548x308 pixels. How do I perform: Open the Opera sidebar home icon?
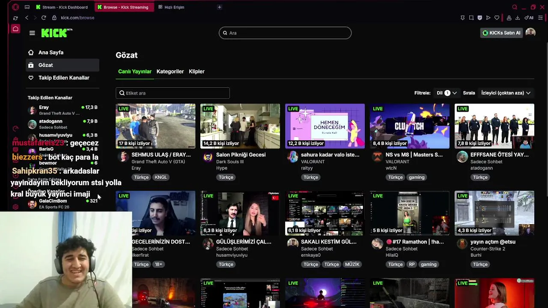coord(15,29)
